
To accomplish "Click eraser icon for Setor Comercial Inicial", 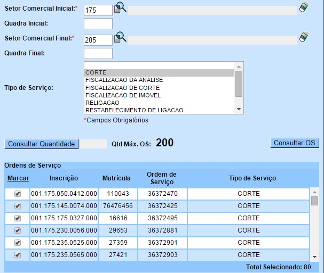I will (303, 7).
